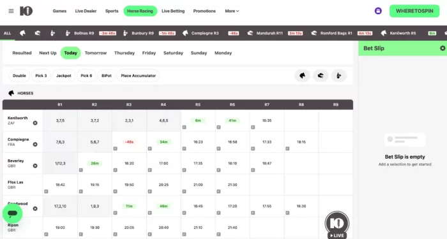Play Beverley live stream icon

(35, 166)
